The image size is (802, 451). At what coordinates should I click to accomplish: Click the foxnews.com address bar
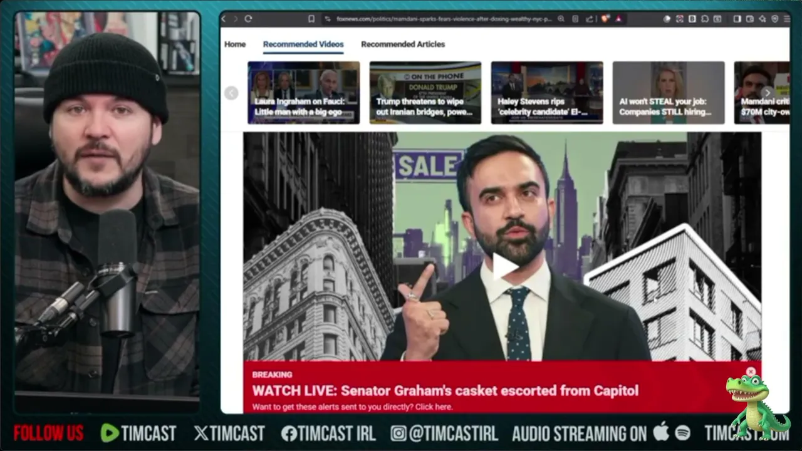(x=444, y=19)
